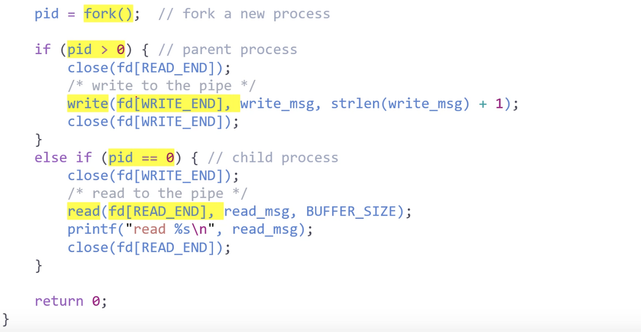Image resolution: width=641 pixels, height=332 pixels.
Task: Click the '/* read to the pipe */' comment
Action: coord(157,193)
